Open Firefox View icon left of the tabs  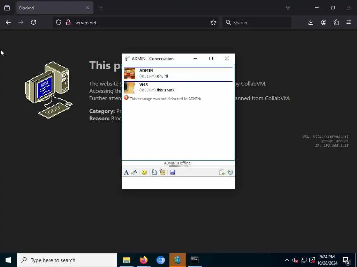click(7, 8)
